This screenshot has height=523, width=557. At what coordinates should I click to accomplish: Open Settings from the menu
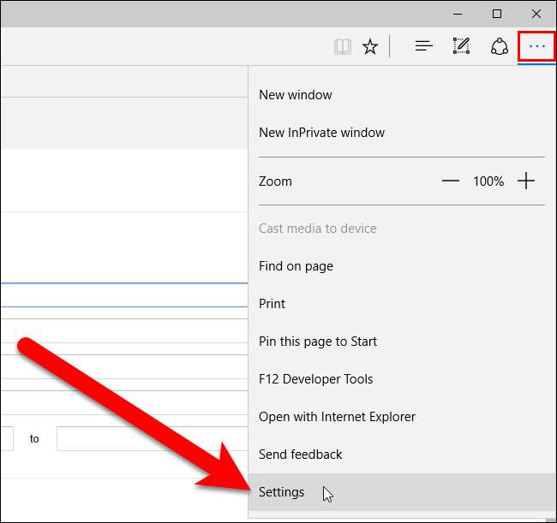[x=282, y=492]
